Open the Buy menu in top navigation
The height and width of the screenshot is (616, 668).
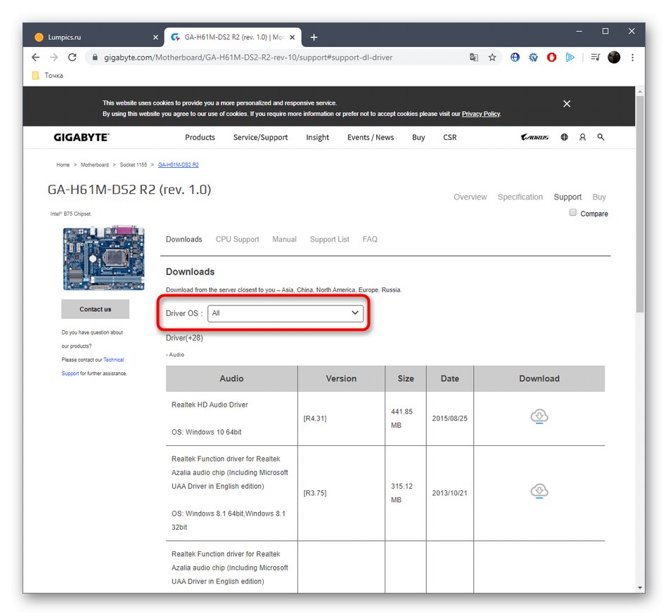click(418, 138)
